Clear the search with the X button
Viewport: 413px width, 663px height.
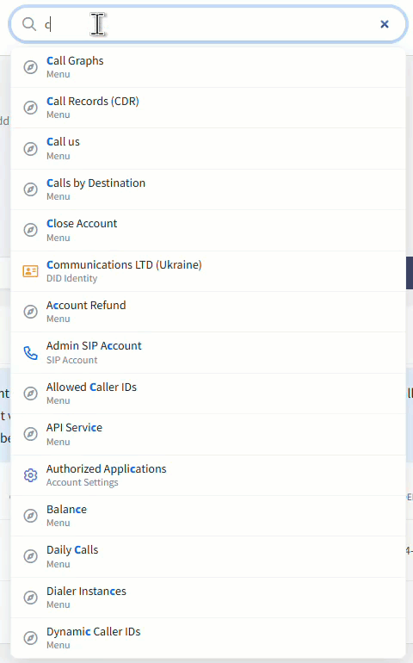(385, 24)
